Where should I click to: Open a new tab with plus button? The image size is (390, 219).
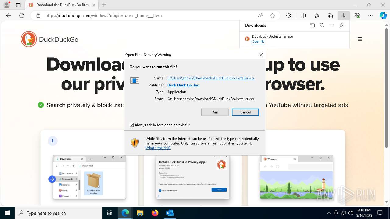[104, 5]
